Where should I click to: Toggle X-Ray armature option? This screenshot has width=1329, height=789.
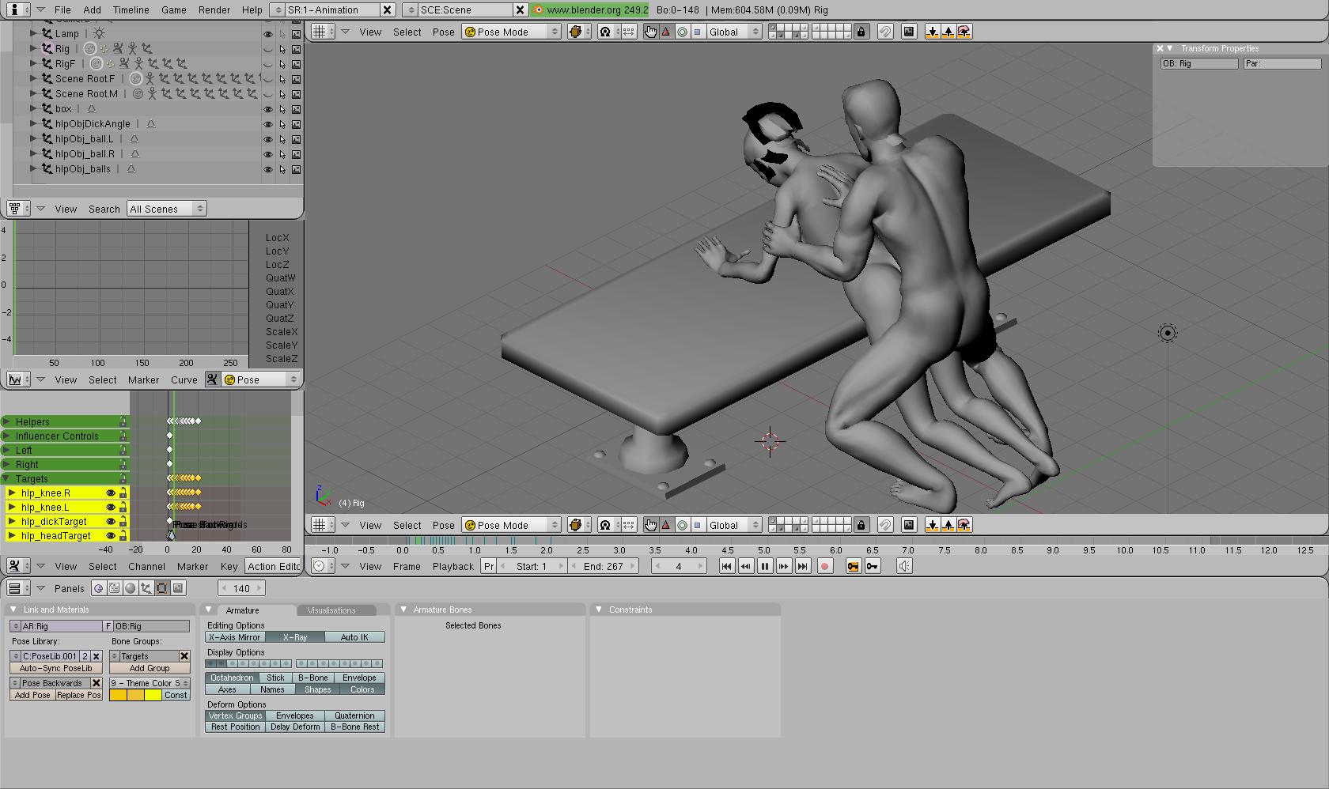[294, 637]
